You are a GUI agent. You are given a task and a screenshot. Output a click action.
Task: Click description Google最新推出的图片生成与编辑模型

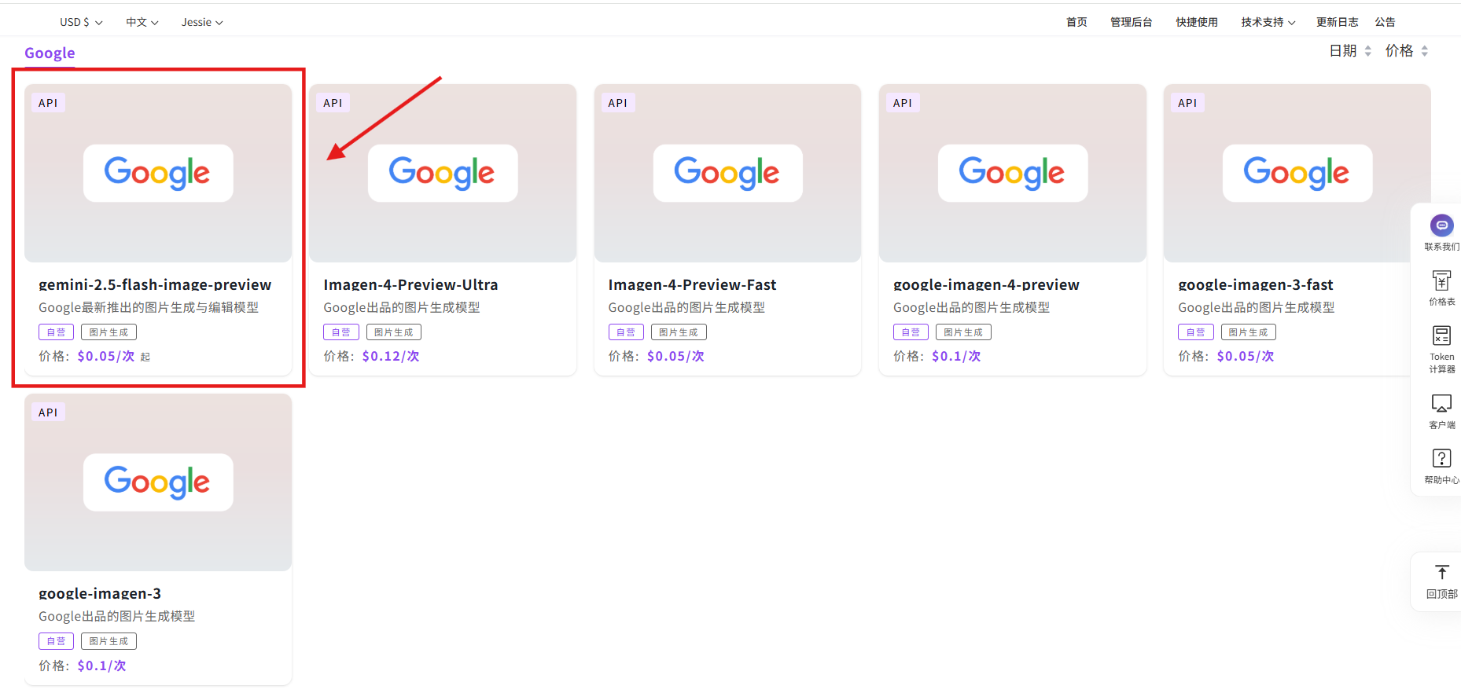point(149,307)
